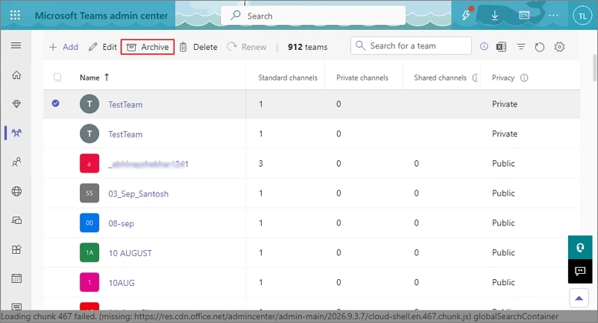Viewport: 598px width, 323px height.
Task: Open the filter icon for teams list
Action: [521, 47]
